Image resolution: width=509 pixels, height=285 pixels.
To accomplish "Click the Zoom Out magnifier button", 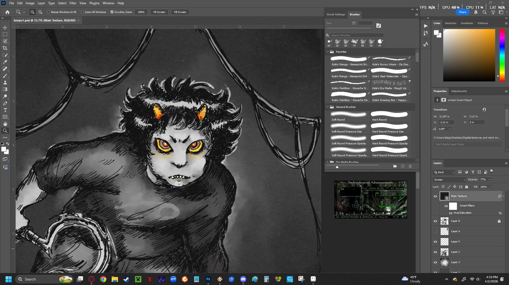I will 40,12.
